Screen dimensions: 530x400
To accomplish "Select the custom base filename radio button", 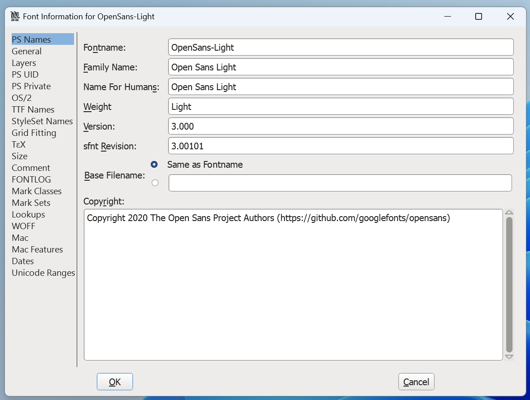I will coord(155,183).
